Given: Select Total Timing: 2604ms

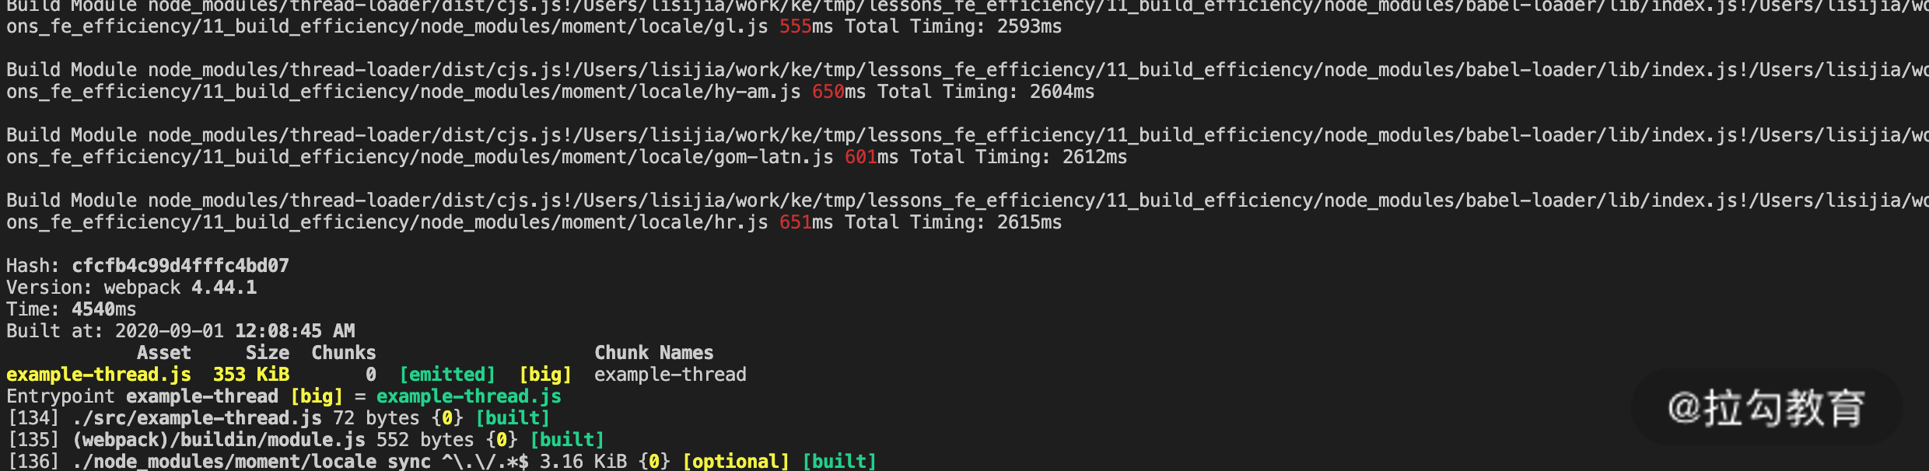Looking at the screenshot, I should pyautogui.click(x=986, y=92).
